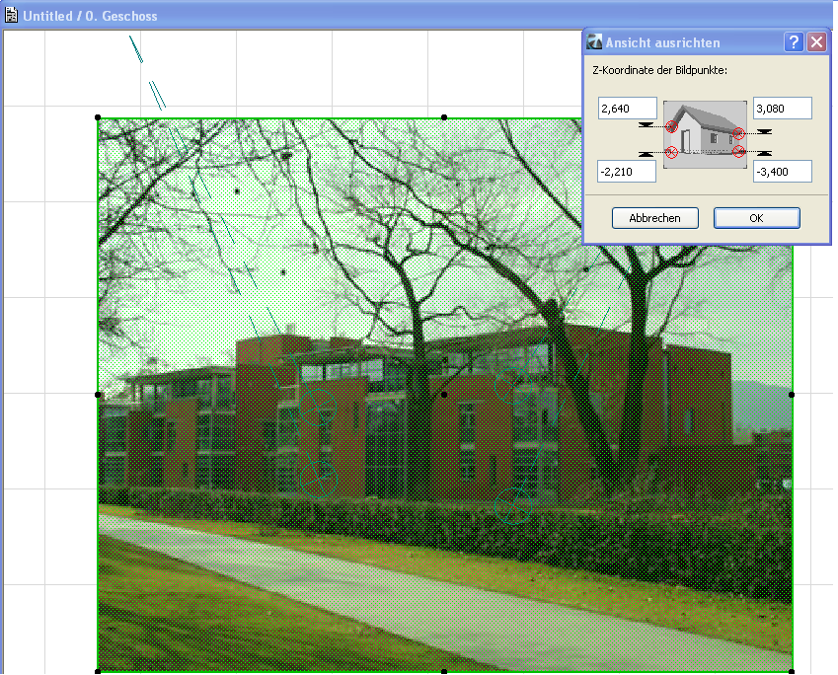This screenshot has width=838, height=675.
Task: Confirm alignment by pressing OK
Action: pos(757,218)
